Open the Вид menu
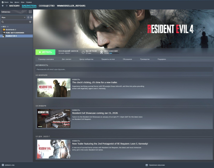 12,2
